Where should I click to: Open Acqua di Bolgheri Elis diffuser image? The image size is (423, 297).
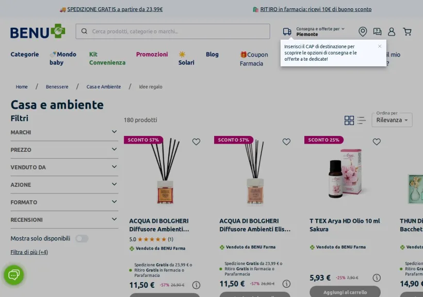[x=255, y=172]
